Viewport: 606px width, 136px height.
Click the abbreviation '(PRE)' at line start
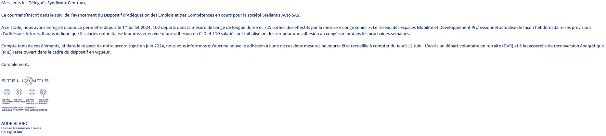point(6,52)
